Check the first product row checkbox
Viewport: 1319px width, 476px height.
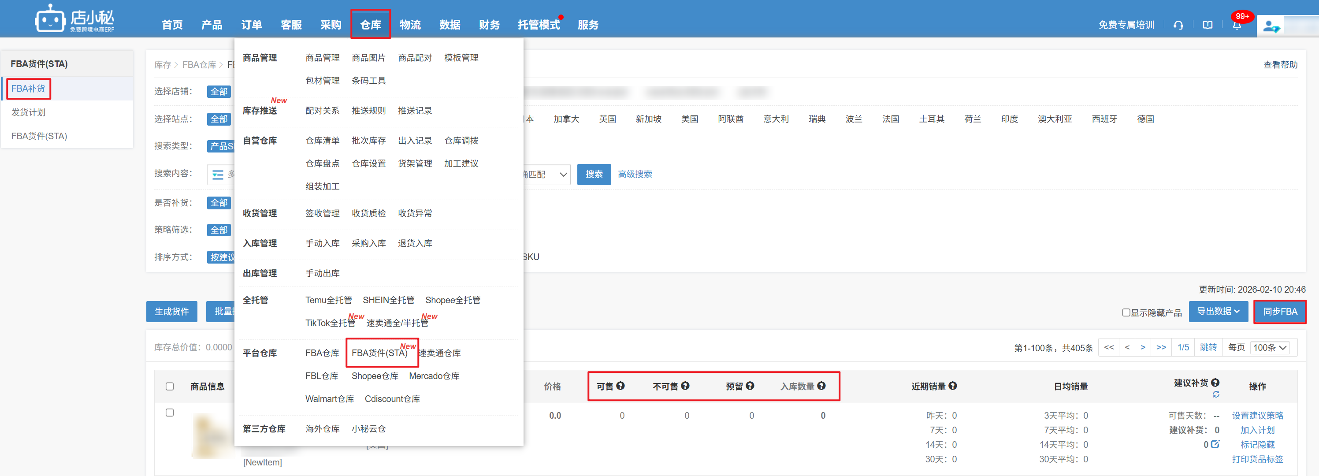click(x=170, y=413)
